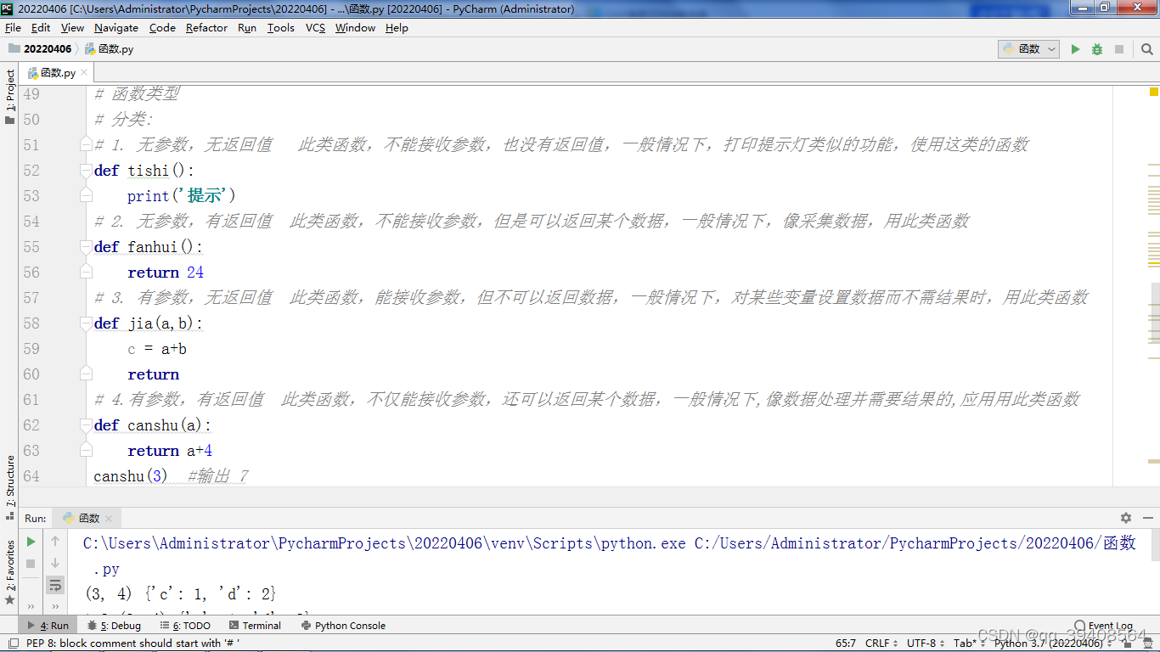Click the editor vertical scrollbar
Viewport: 1160px width, 652px height.
pyautogui.click(x=1155, y=314)
